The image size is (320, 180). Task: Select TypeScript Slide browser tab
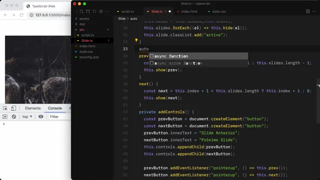[43, 6]
